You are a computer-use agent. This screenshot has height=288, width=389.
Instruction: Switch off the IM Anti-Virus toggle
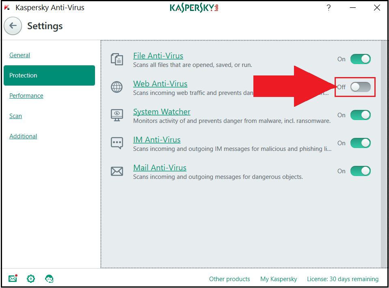pos(361,143)
